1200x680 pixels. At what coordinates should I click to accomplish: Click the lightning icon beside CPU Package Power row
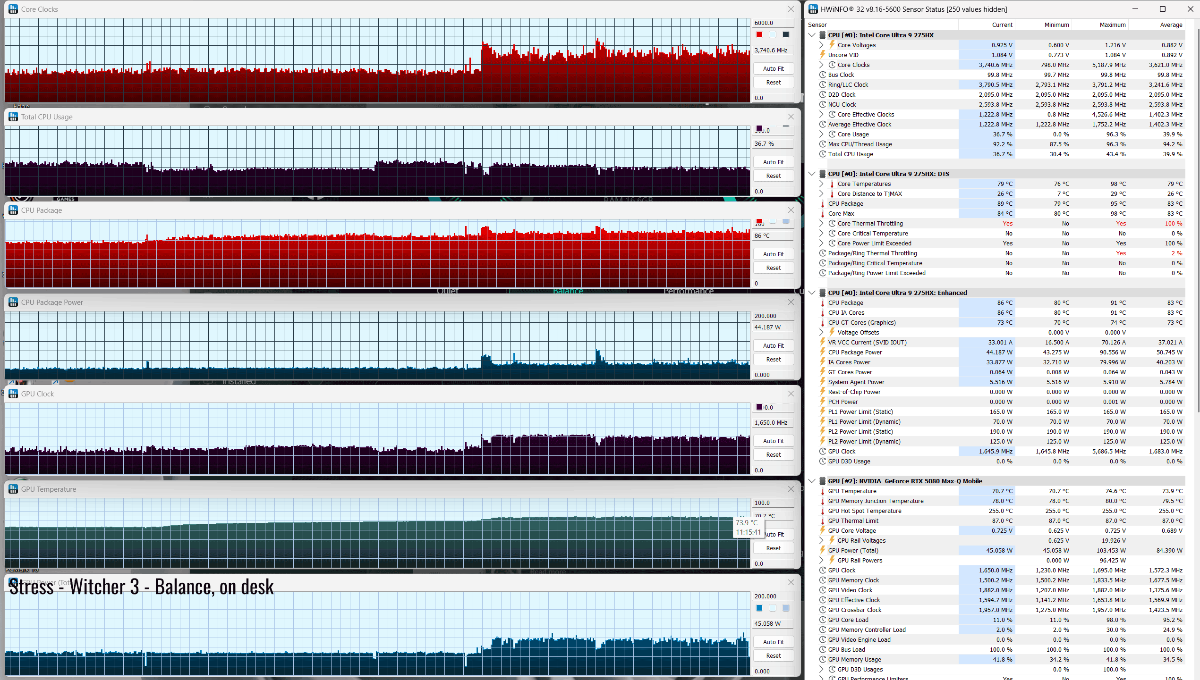(x=823, y=352)
